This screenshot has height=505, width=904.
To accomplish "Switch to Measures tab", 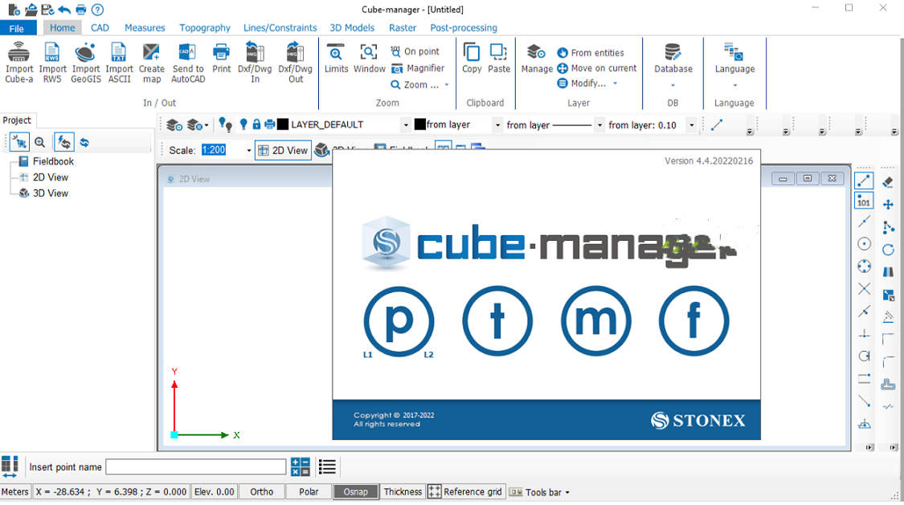I will 145,27.
